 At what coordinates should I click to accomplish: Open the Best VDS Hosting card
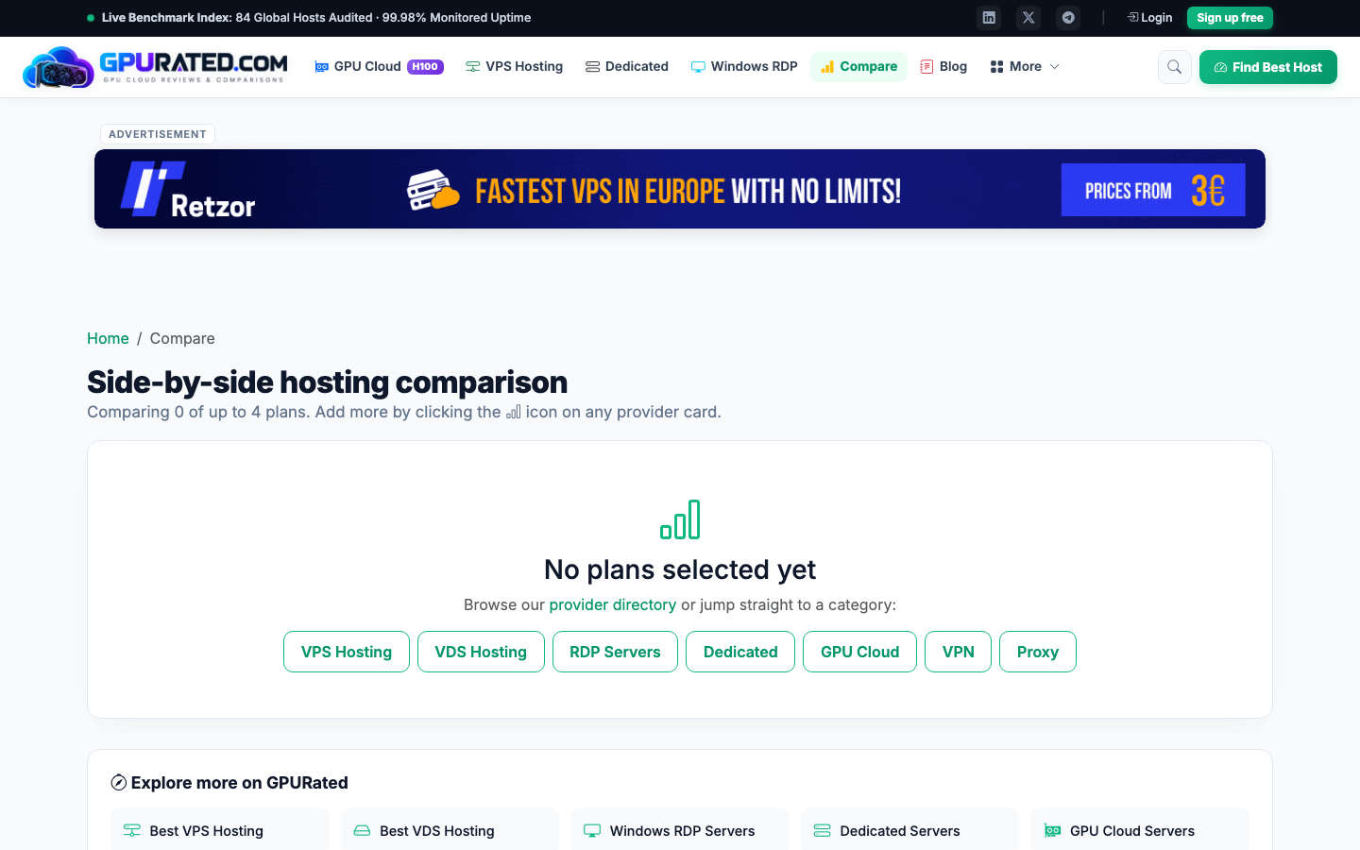[x=450, y=830]
